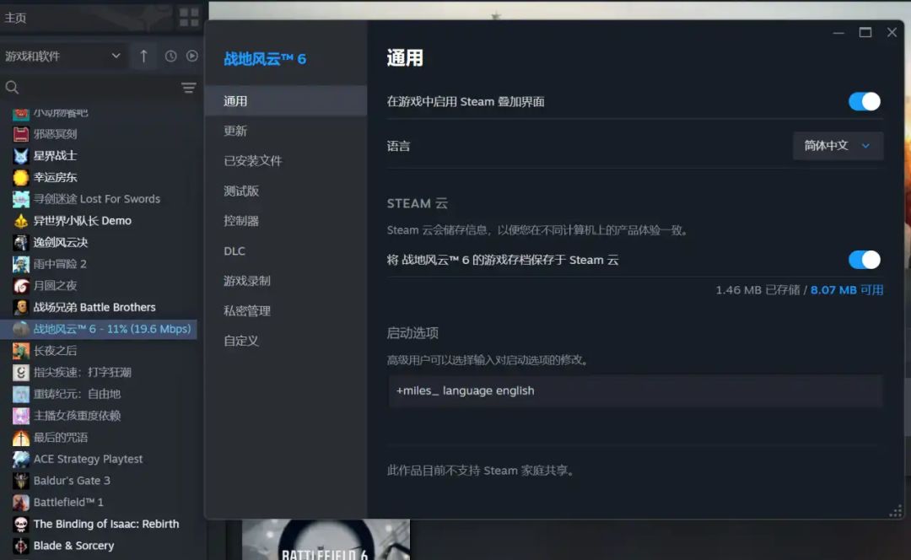Screen dimensions: 911x560
Task: Click the 主播女孩重度依赖 game icon
Action: (21, 416)
